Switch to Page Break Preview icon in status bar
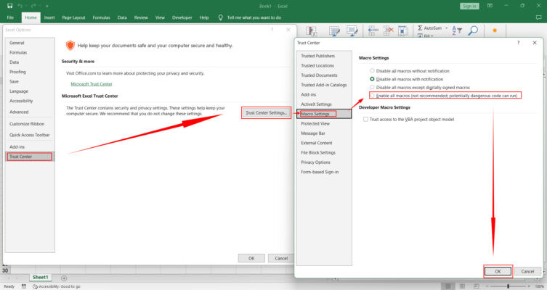 (x=477, y=286)
